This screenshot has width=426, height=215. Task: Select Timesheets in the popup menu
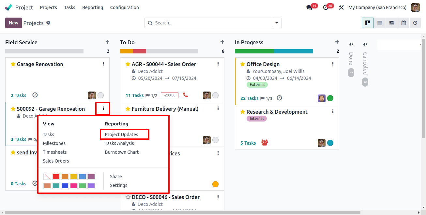[55, 152]
